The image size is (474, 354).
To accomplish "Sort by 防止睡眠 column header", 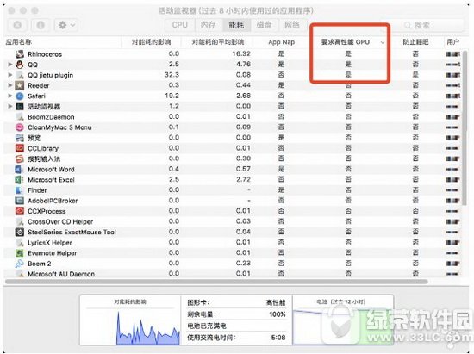I will [415, 42].
